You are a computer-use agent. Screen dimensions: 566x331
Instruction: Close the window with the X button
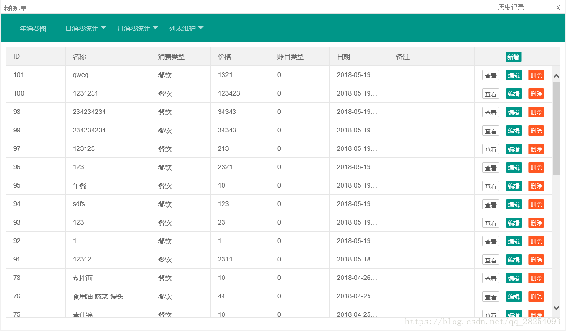[x=558, y=8]
